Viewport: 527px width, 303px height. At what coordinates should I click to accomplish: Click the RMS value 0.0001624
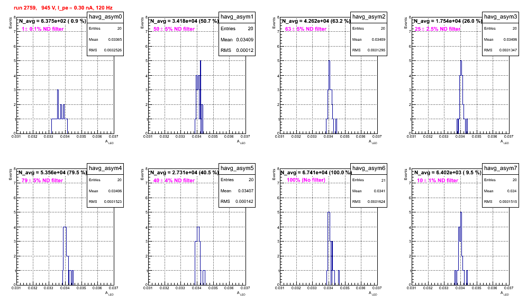coord(377,201)
